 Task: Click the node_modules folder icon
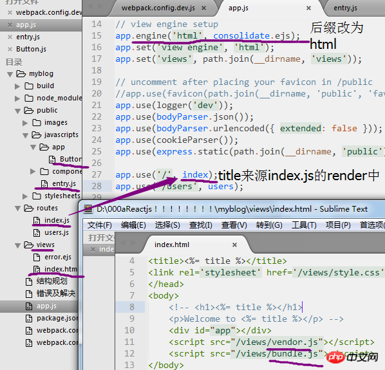click(29, 98)
